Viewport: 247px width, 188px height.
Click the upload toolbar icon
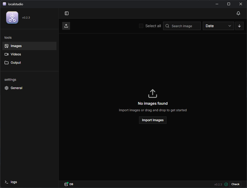pyautogui.click(x=66, y=26)
